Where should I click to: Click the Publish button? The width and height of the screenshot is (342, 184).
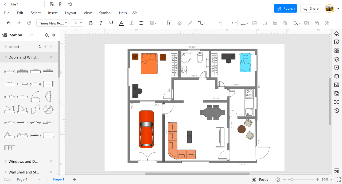[285, 9]
